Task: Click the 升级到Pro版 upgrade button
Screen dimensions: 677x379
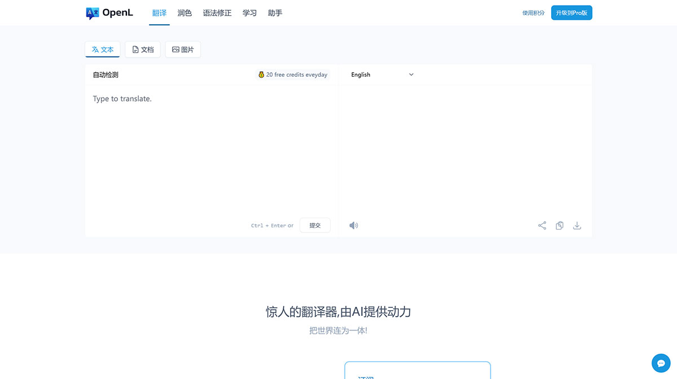Action: [x=572, y=12]
